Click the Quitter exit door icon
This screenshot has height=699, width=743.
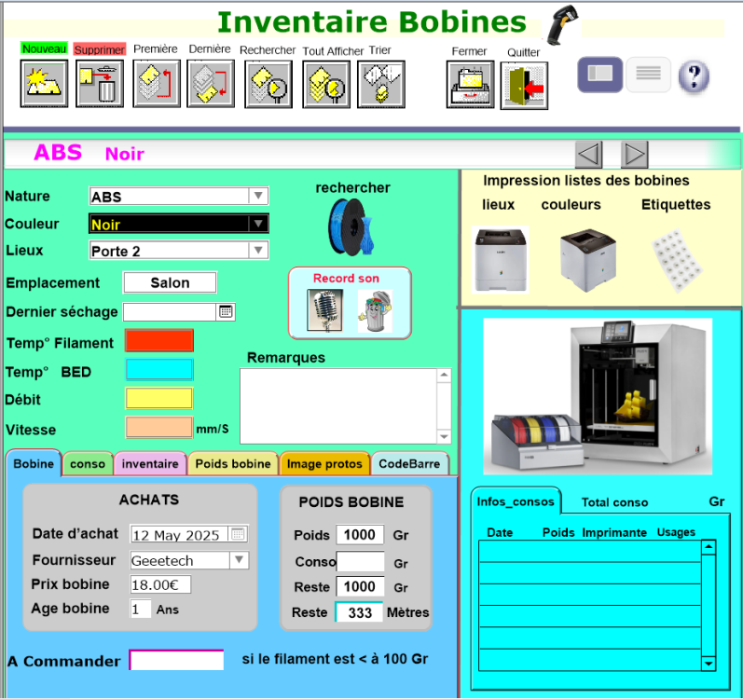pyautogui.click(x=524, y=86)
